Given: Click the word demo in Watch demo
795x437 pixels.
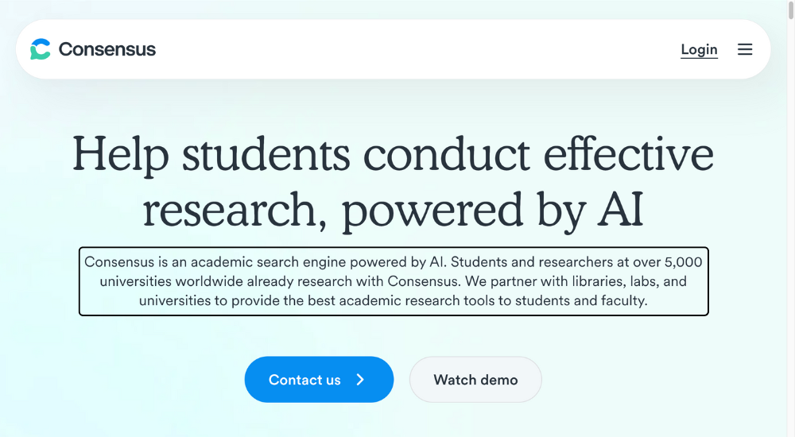Looking at the screenshot, I should click(499, 380).
